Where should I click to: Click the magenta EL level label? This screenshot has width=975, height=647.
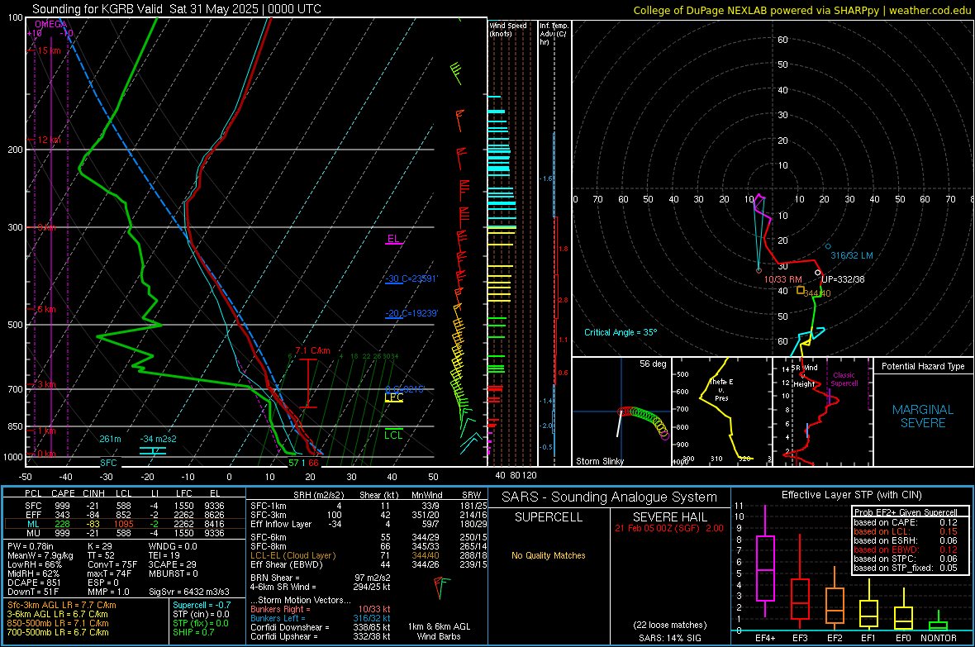pyautogui.click(x=393, y=239)
